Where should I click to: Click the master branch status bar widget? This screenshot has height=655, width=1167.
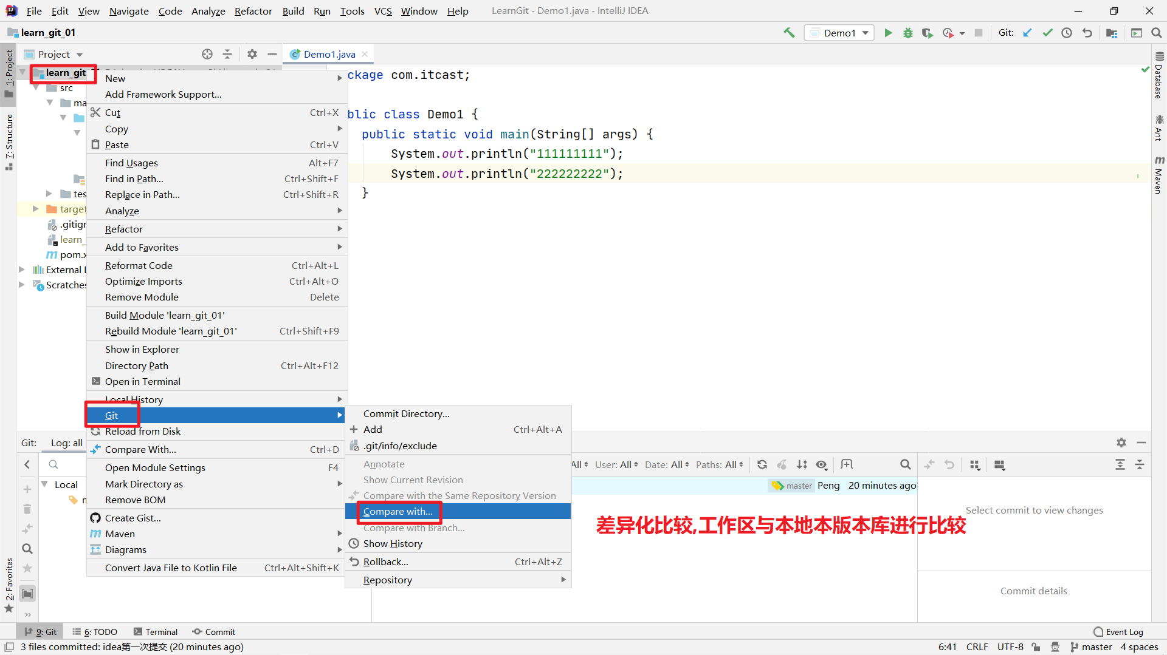click(x=1091, y=647)
